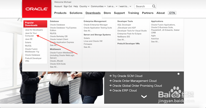Open Firmware downloads link
Screen dimensions: 206x108
pyautogui.click(x=88, y=44)
